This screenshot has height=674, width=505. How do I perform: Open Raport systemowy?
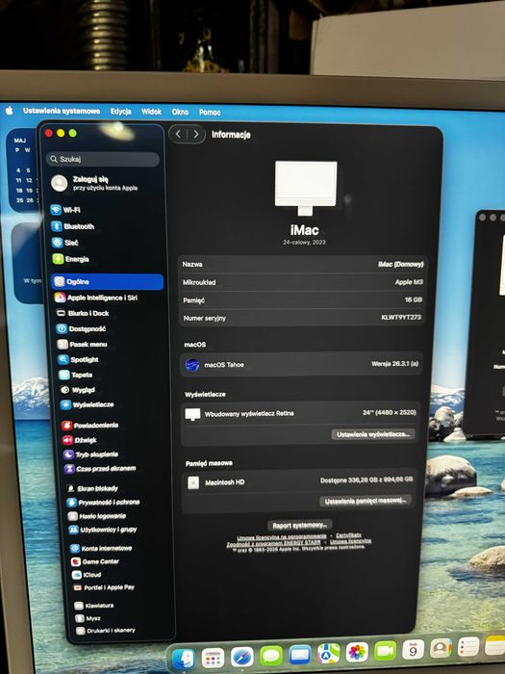tap(300, 526)
